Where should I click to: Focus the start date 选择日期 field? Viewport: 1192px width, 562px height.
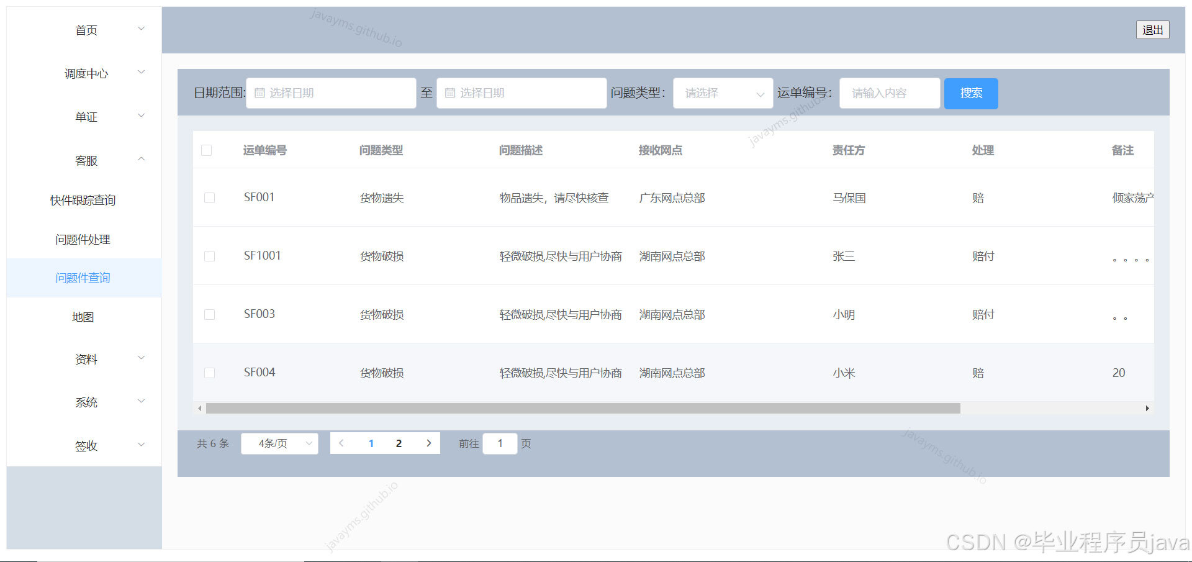pos(331,93)
